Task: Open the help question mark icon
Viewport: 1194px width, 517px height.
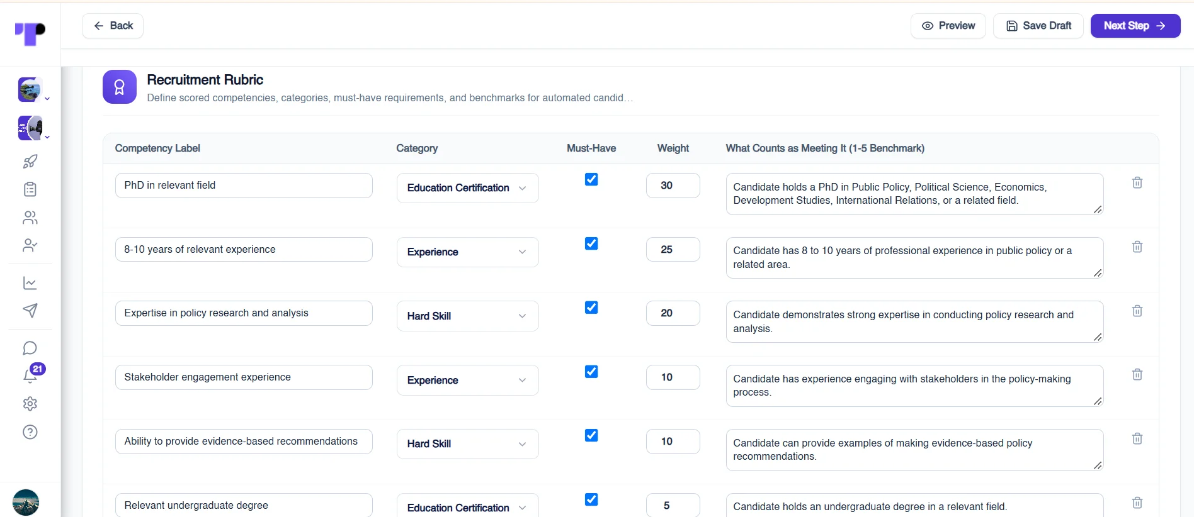Action: pyautogui.click(x=30, y=432)
